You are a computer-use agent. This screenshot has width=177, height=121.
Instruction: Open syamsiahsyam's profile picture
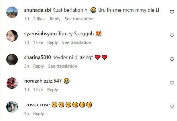12,36
